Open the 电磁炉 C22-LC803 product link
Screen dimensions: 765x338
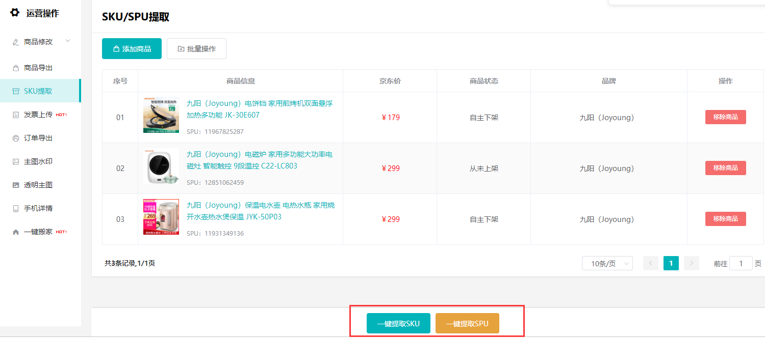coord(259,160)
